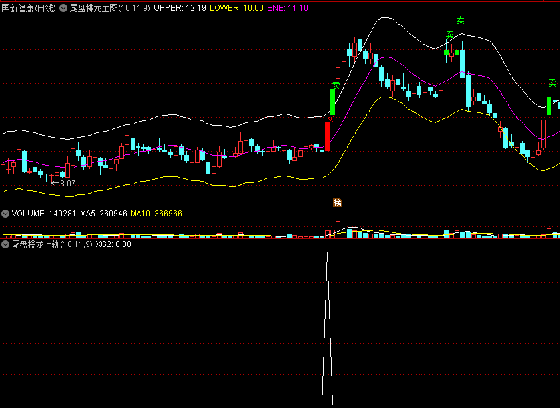Click the highest green 卖 marker at top
Viewport: 560px width, 408px height.
coord(460,20)
